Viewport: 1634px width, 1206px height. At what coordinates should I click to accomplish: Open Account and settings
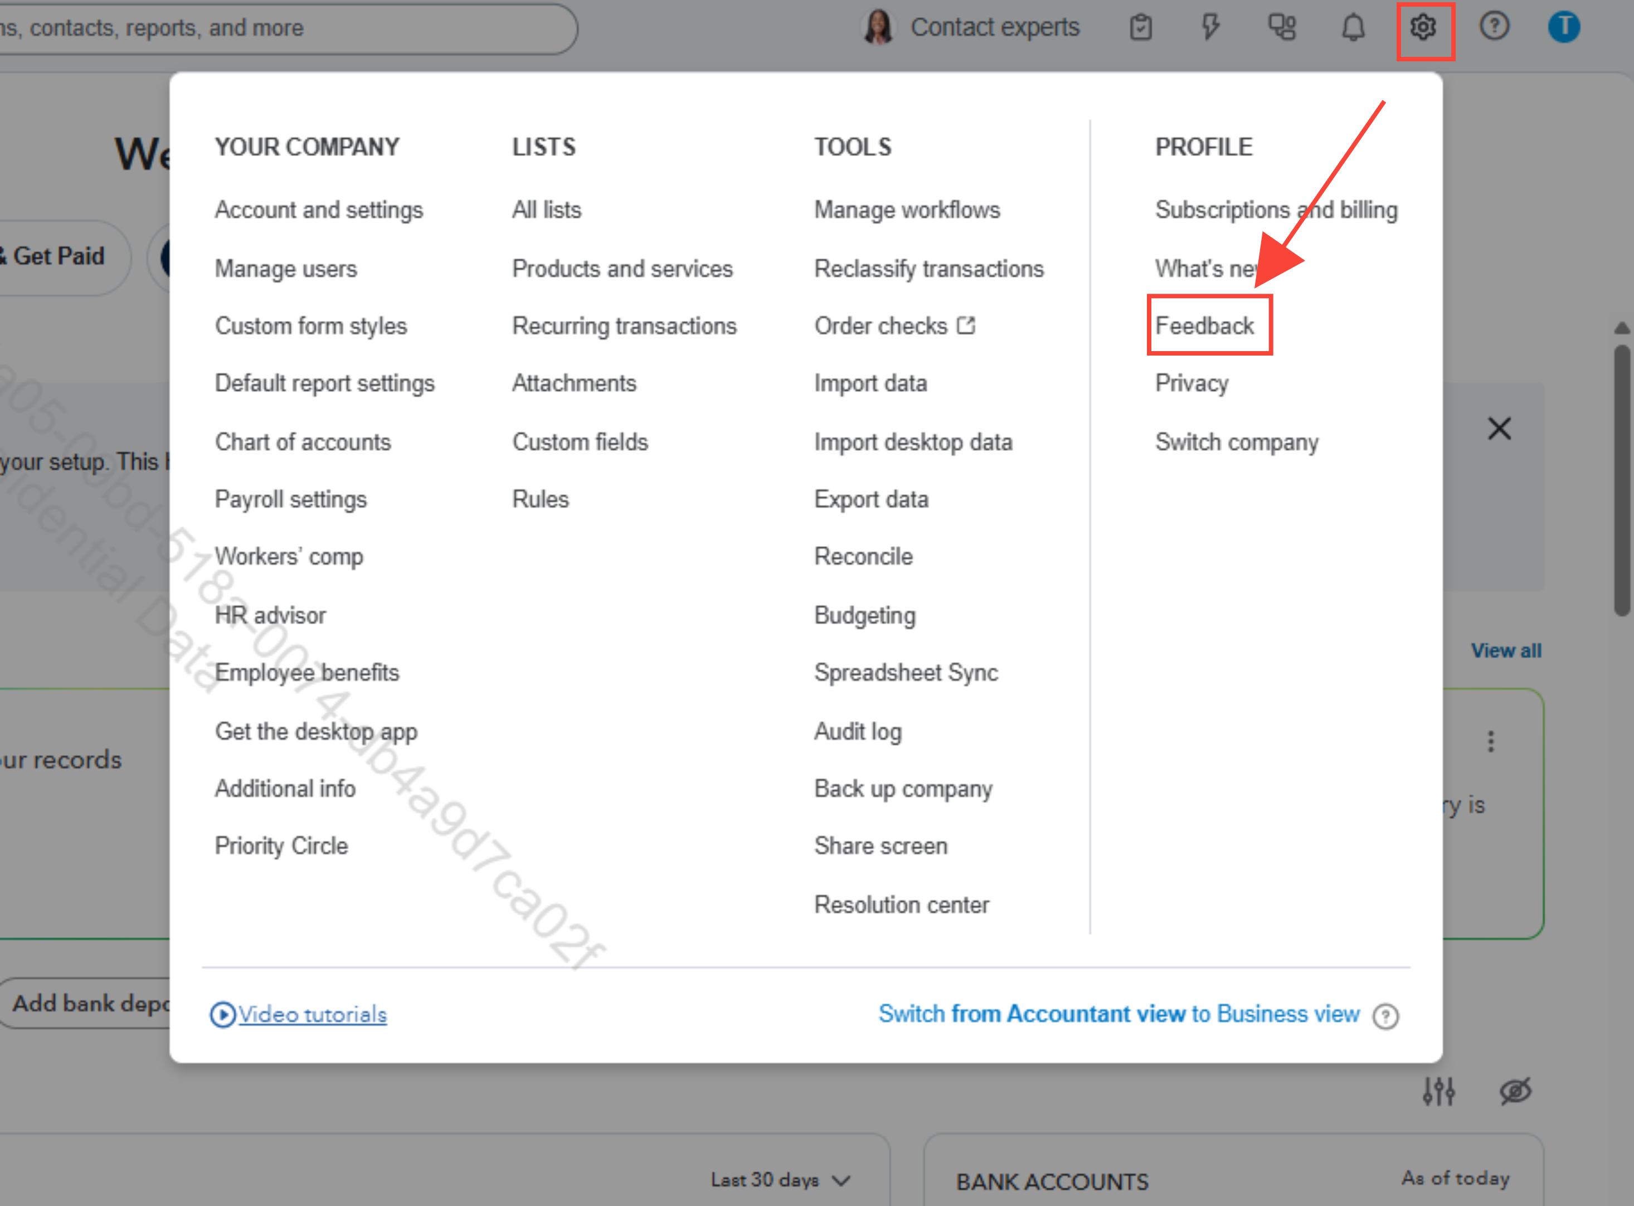pyautogui.click(x=318, y=210)
